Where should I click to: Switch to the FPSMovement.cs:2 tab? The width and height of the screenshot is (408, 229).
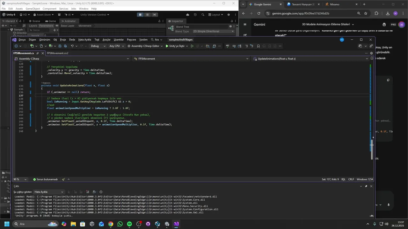click(x=58, y=53)
